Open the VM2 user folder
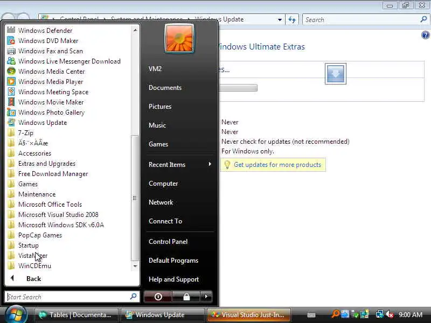The image size is (431, 323). (x=155, y=69)
